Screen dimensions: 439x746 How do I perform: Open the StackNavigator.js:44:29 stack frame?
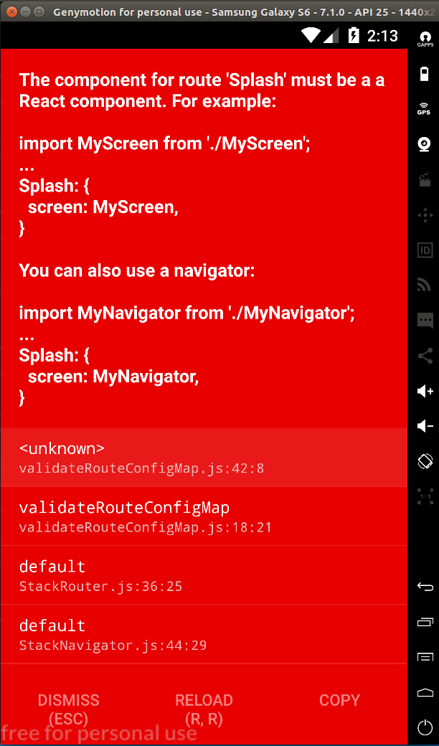(204, 634)
